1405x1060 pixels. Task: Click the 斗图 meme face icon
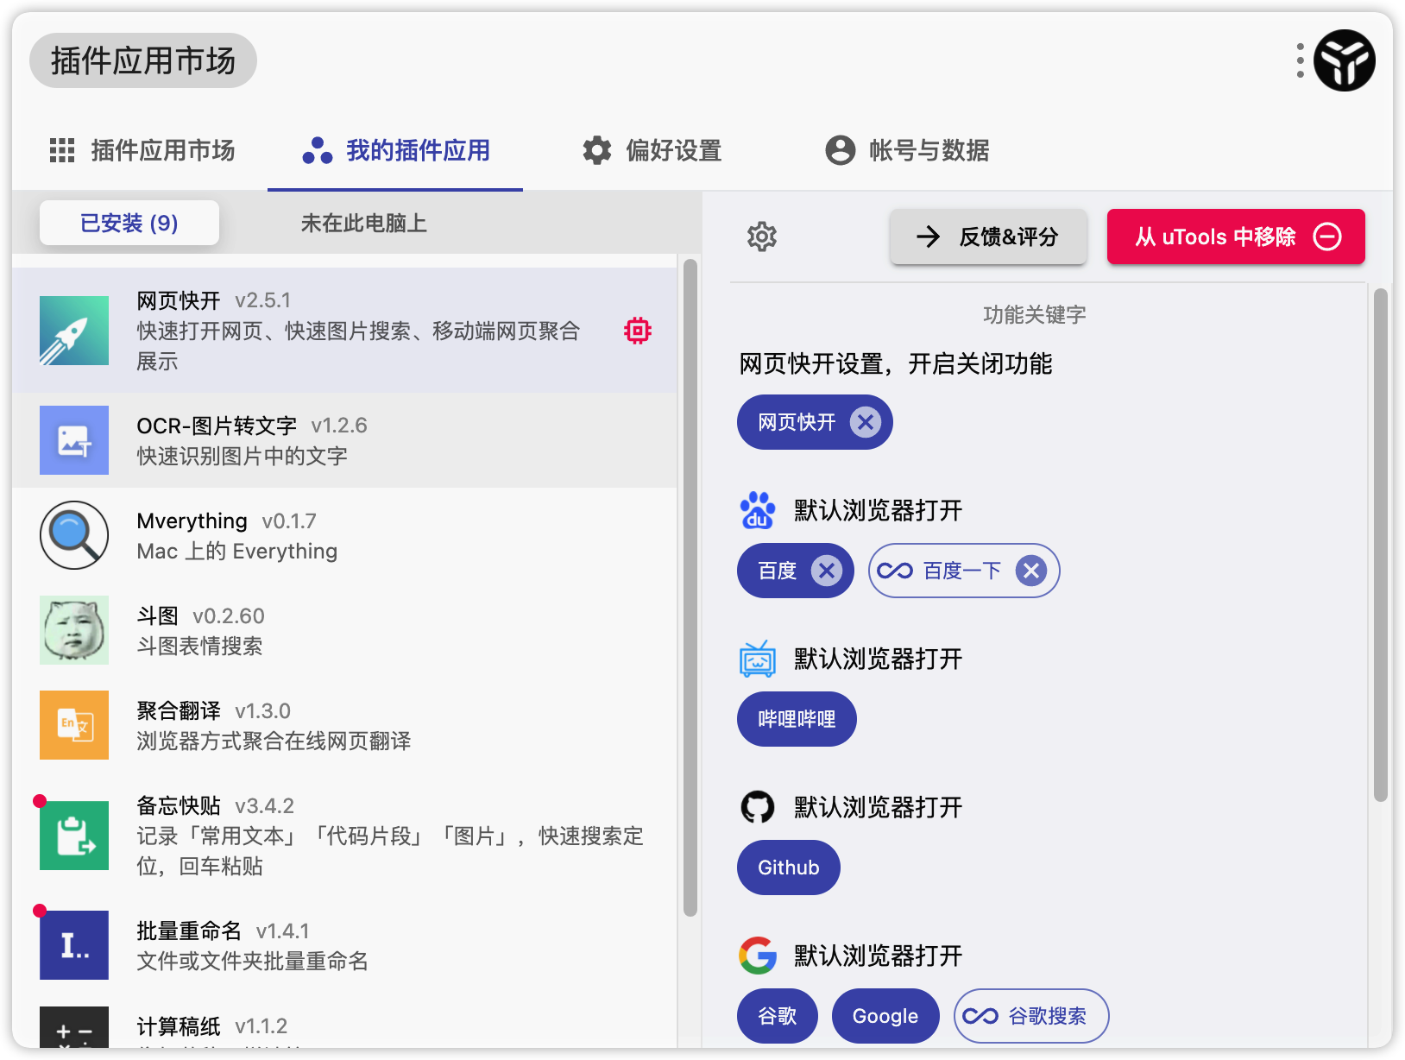click(x=74, y=630)
